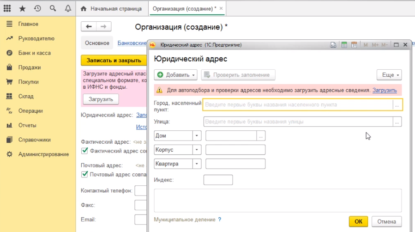Open Favorites star icon
The image size is (415, 232).
[22, 9]
